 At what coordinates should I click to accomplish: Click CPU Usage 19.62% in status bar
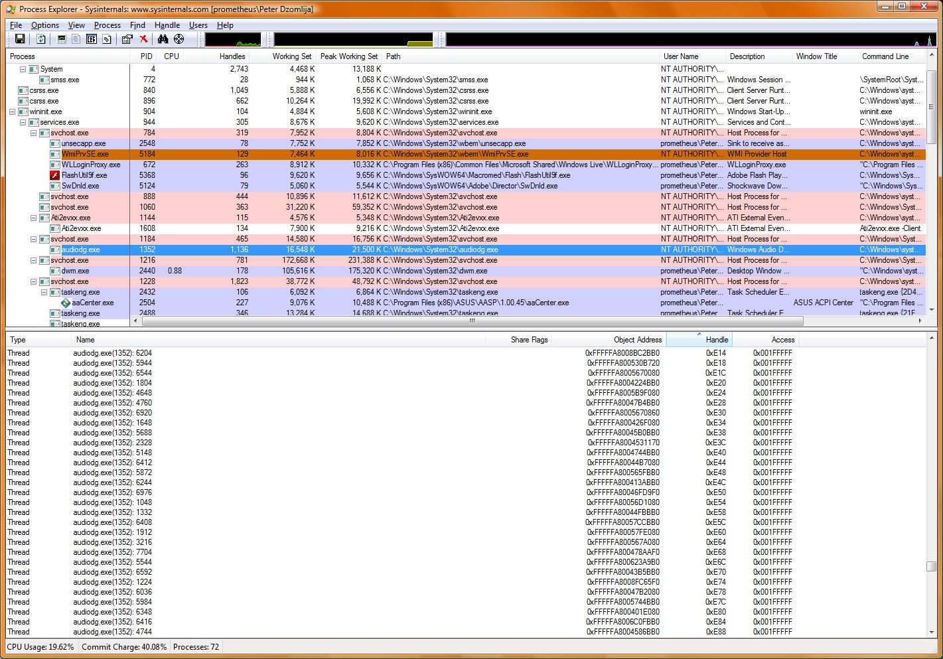(x=40, y=647)
